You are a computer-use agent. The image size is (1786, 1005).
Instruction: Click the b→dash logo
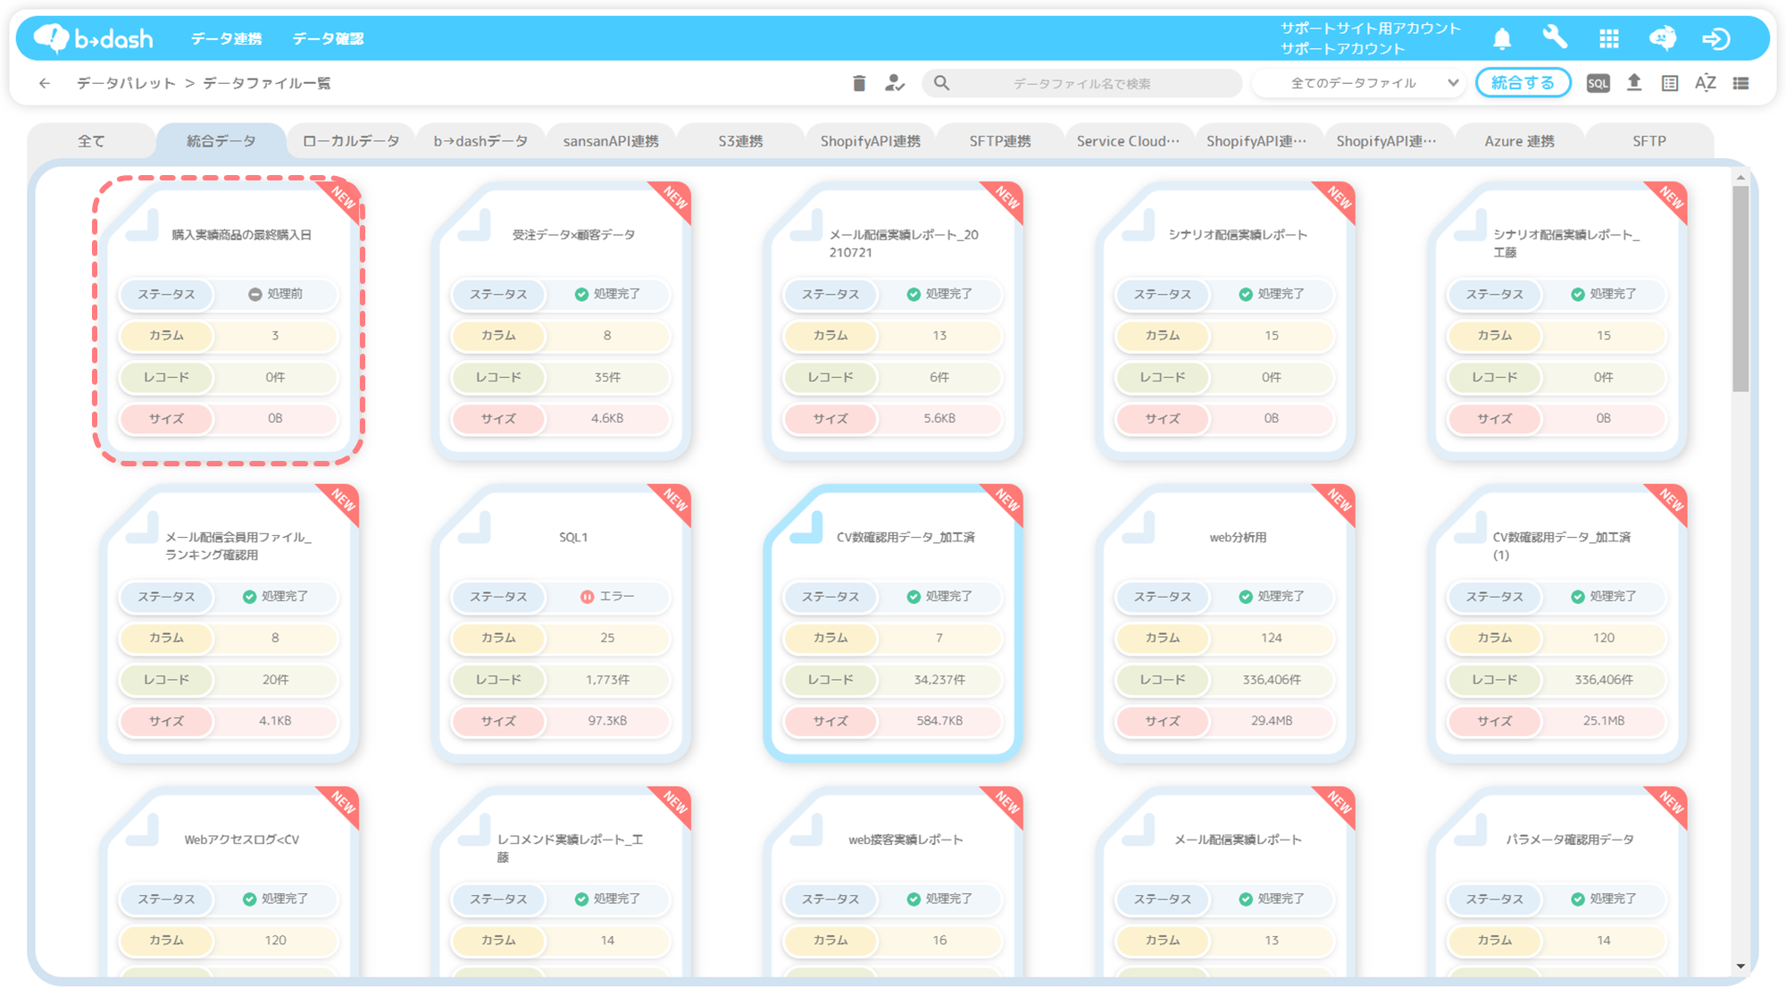coord(93,38)
